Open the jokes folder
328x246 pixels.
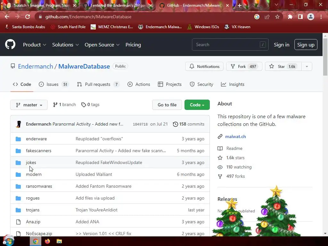31,162
